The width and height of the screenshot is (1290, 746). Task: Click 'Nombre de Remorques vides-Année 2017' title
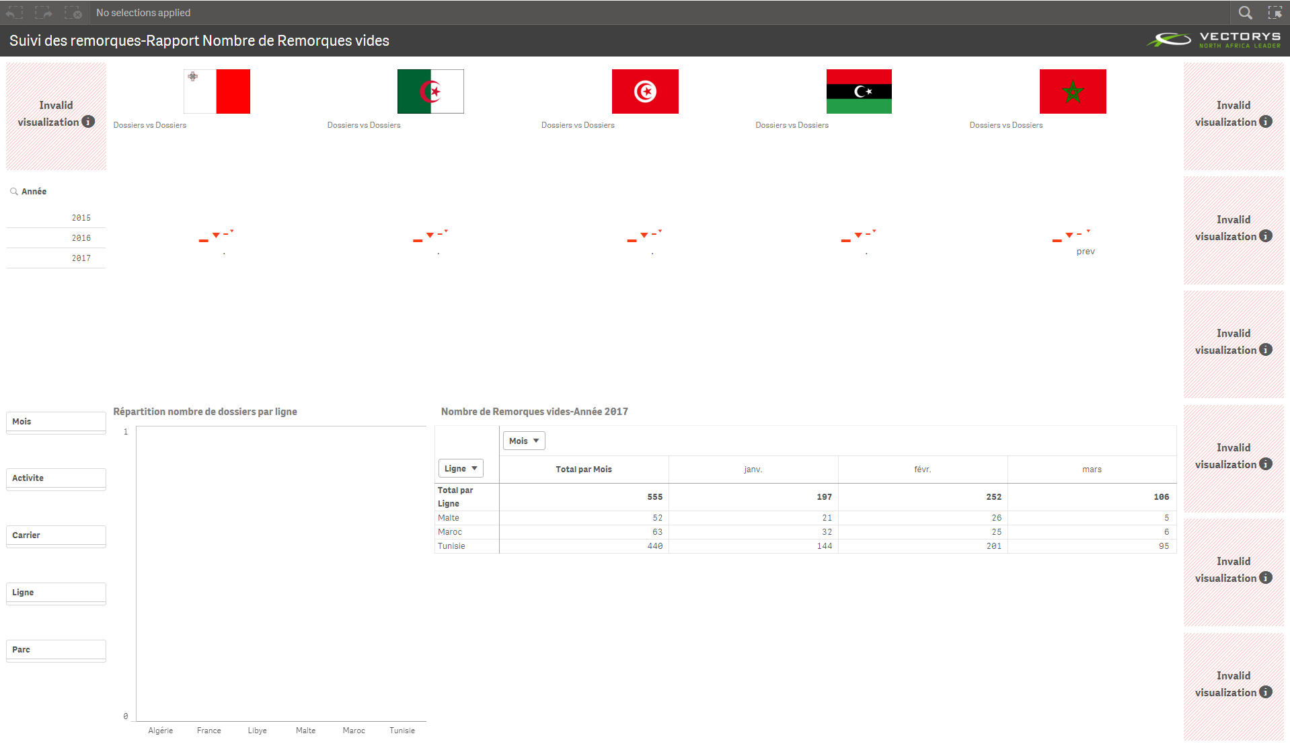click(x=535, y=412)
